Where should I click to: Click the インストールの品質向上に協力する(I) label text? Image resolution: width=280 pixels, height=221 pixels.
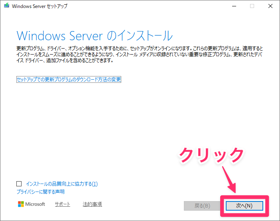(x=61, y=184)
